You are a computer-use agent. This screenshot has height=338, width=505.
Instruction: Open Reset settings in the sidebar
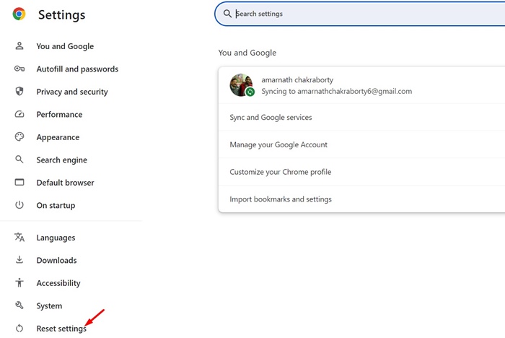(61, 329)
